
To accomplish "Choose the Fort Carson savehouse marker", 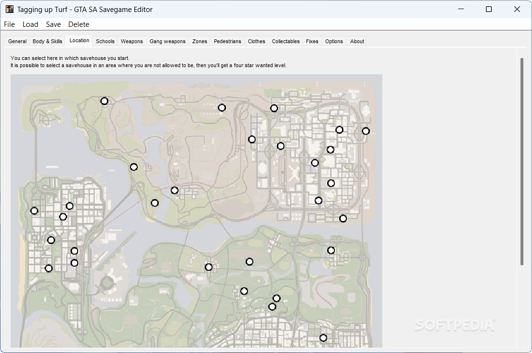I will coord(175,190).
